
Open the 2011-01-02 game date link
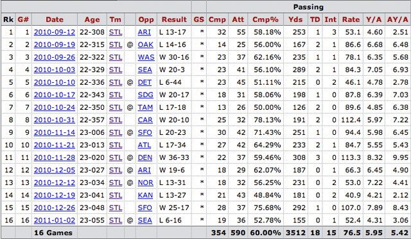pos(55,220)
